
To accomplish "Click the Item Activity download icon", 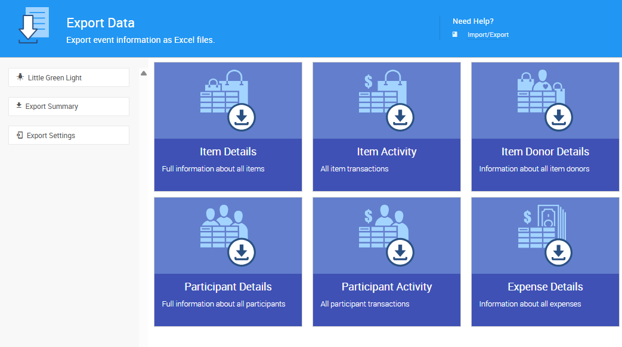I will 400,117.
